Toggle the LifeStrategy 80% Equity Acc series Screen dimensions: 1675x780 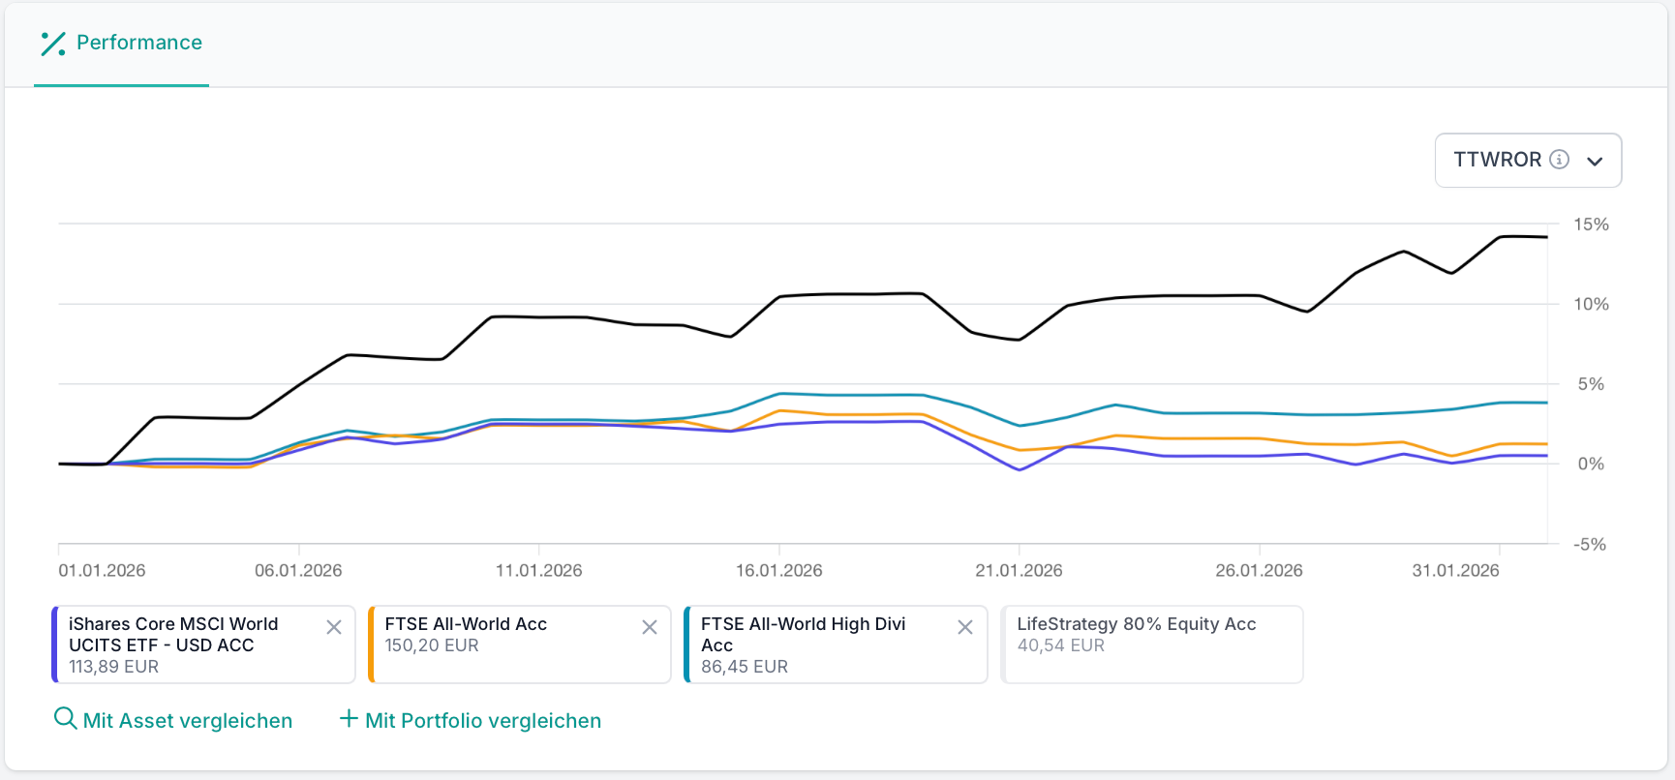pos(1151,645)
